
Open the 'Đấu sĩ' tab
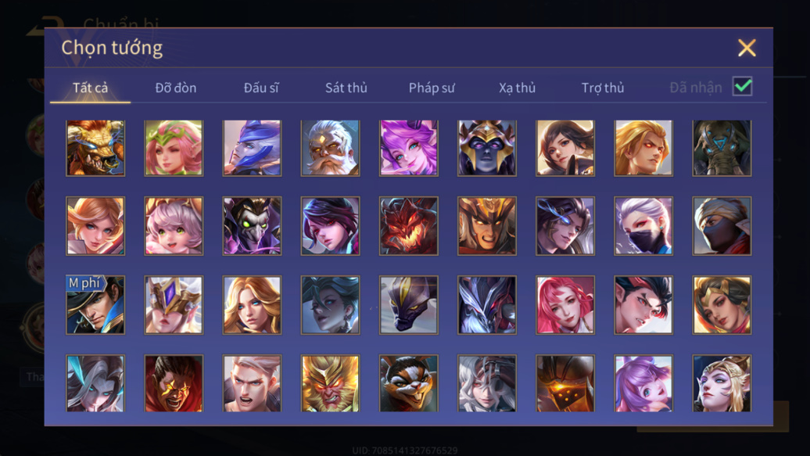(261, 88)
